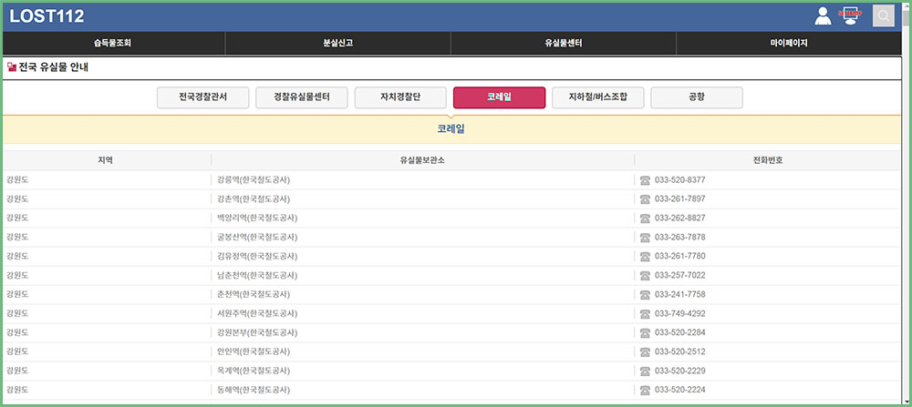Click phone number 033-520-2512

(x=680, y=351)
